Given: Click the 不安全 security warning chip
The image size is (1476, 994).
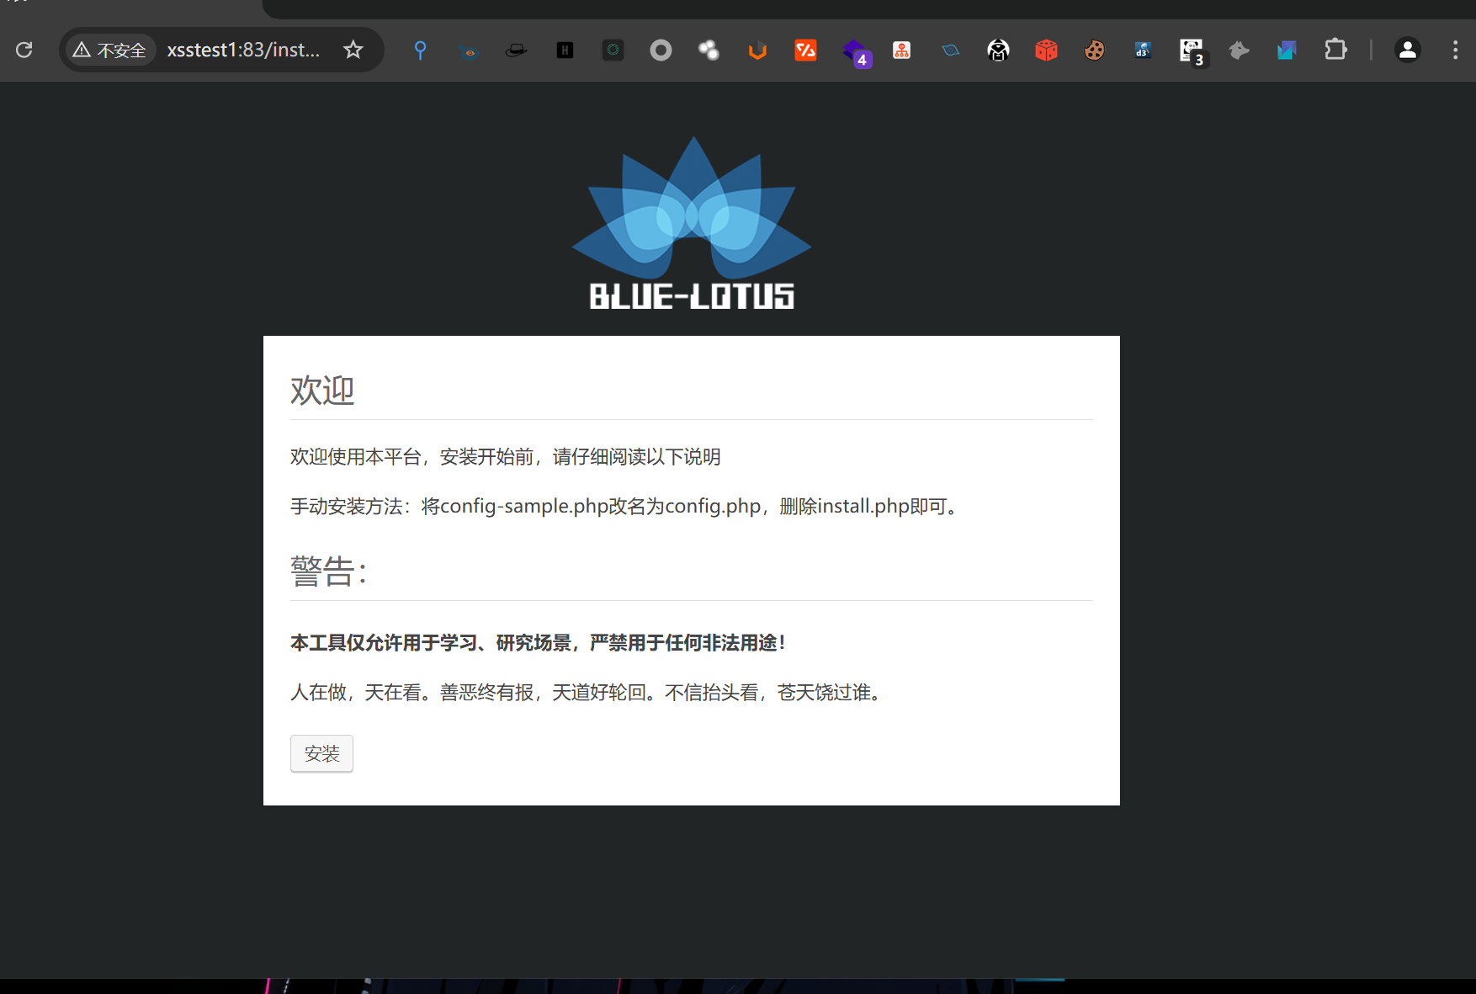Looking at the screenshot, I should [x=109, y=50].
